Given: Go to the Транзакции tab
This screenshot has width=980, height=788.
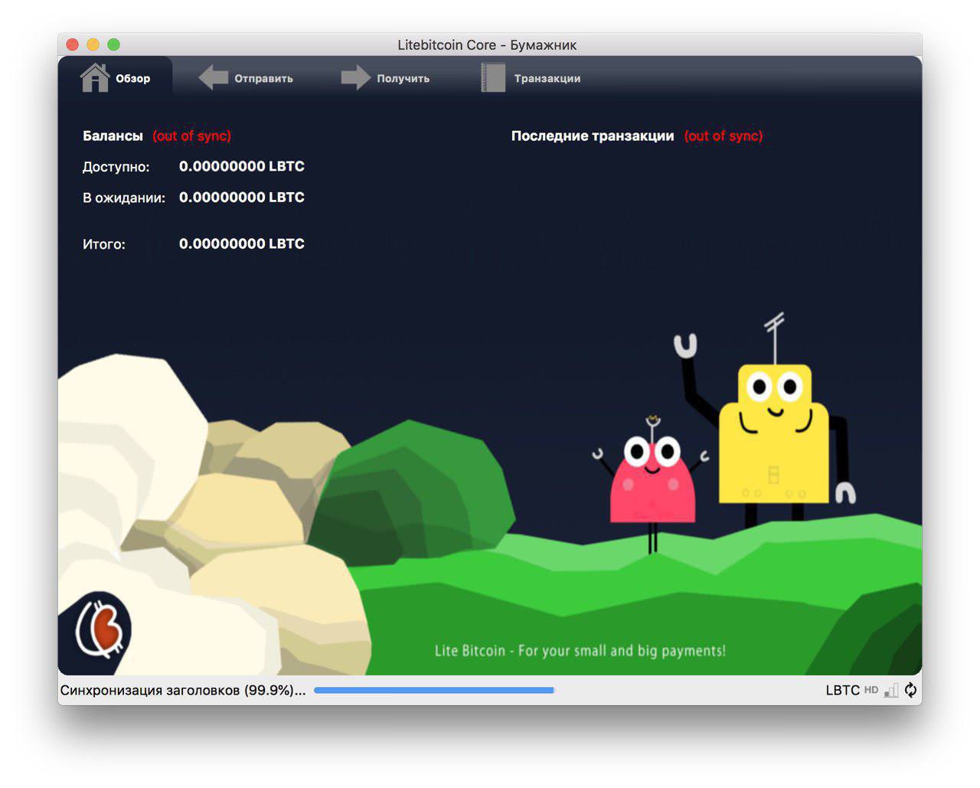Looking at the screenshot, I should coord(531,78).
